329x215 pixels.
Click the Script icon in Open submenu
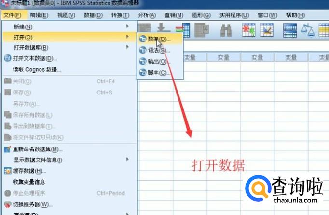[x=143, y=73]
